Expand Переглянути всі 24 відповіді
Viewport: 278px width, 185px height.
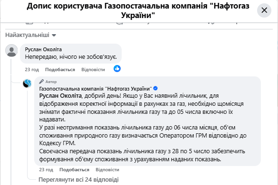[78, 180]
